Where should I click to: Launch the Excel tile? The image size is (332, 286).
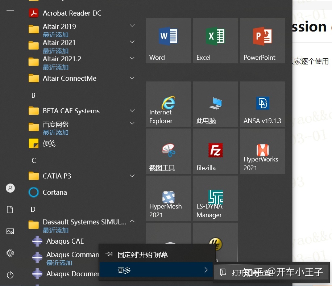pos(215,41)
